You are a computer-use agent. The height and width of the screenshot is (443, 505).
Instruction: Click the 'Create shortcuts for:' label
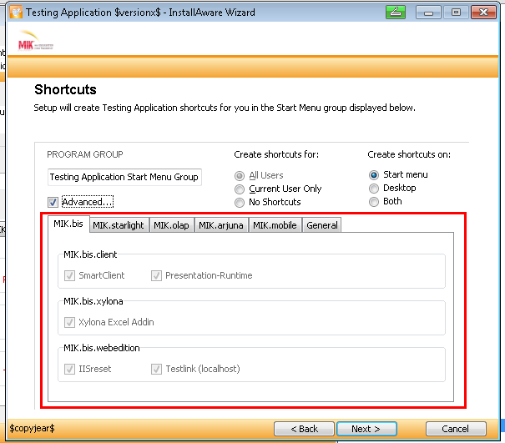276,154
